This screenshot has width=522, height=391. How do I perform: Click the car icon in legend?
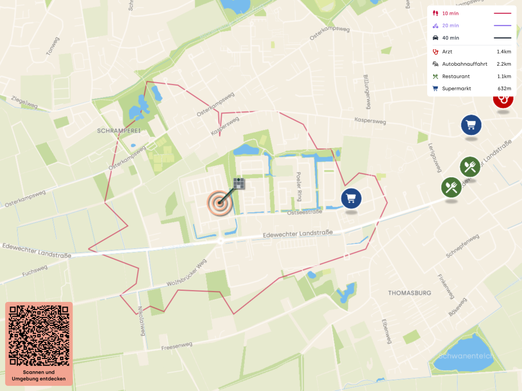coord(435,38)
